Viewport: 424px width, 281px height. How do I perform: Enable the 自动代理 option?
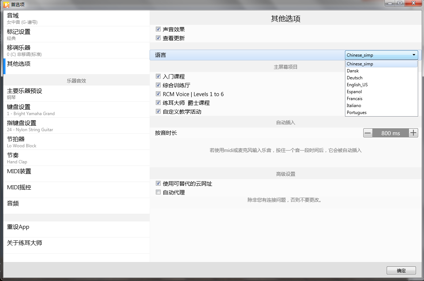click(x=158, y=192)
